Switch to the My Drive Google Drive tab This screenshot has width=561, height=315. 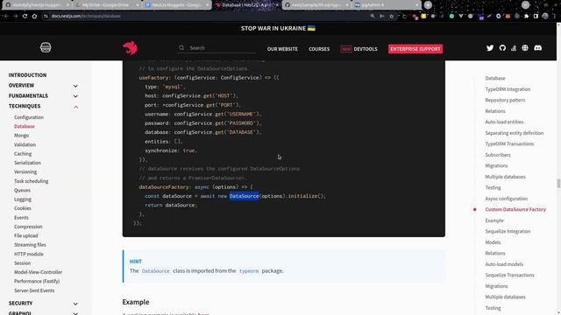107,5
